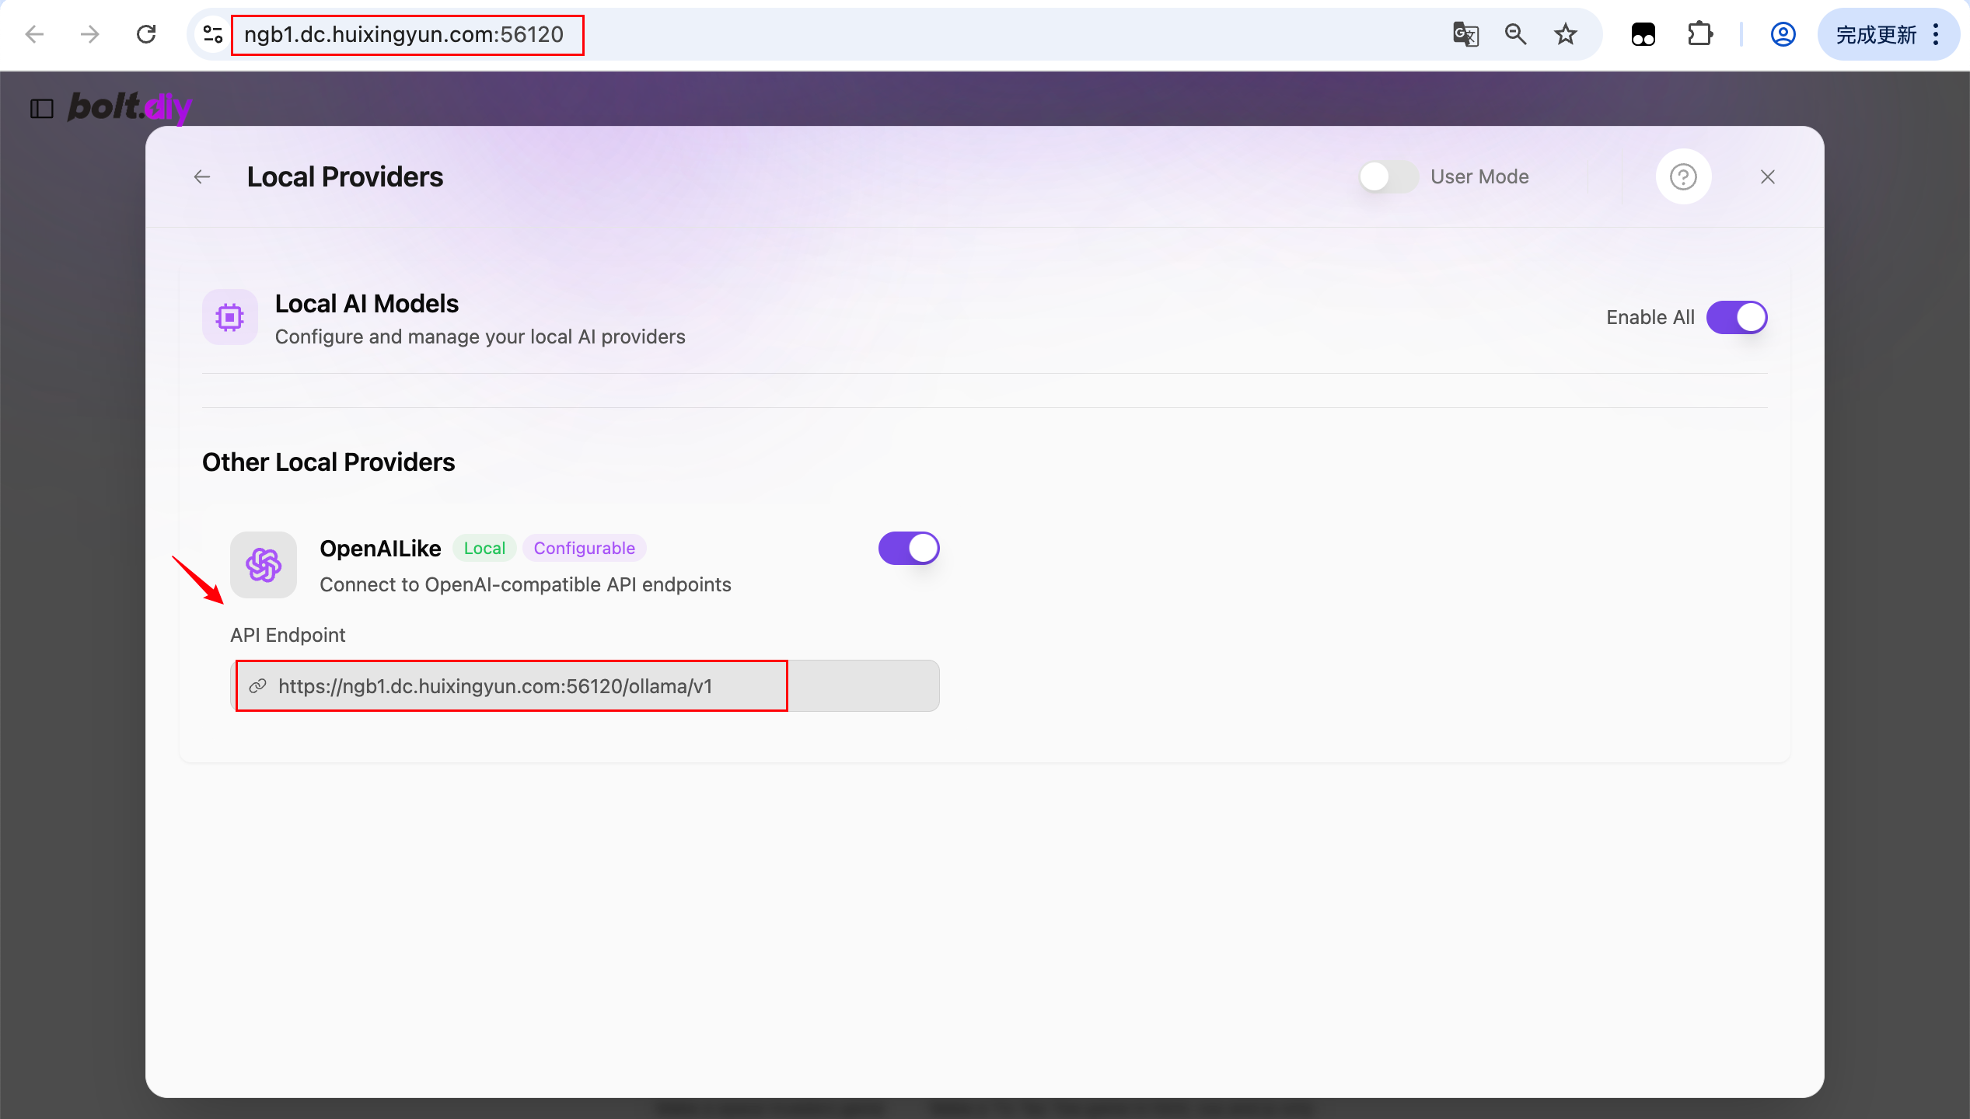This screenshot has width=1970, height=1119.
Task: Turn off the OpenAILike provider toggle
Action: click(909, 549)
